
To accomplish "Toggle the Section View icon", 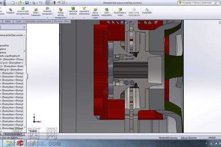I will [x=122, y=22].
